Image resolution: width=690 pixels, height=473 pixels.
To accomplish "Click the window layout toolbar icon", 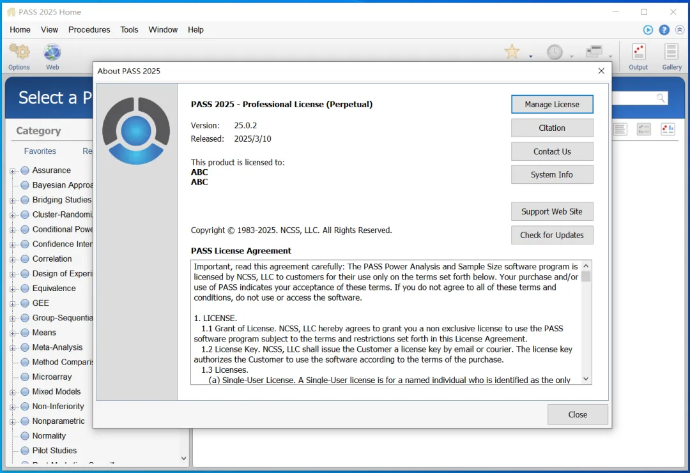I will point(594,52).
